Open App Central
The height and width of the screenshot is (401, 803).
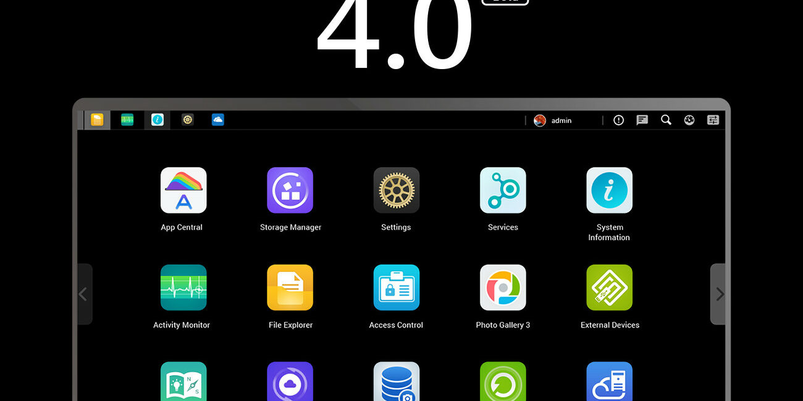coord(183,190)
